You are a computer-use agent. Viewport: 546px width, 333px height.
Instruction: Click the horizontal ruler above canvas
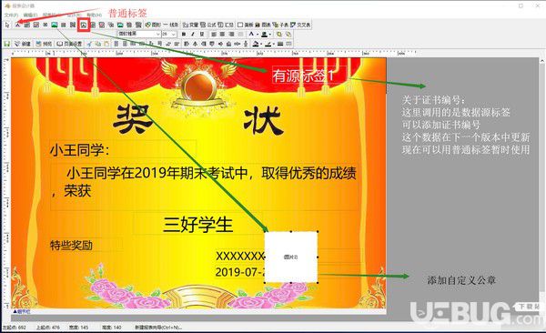tap(214, 54)
